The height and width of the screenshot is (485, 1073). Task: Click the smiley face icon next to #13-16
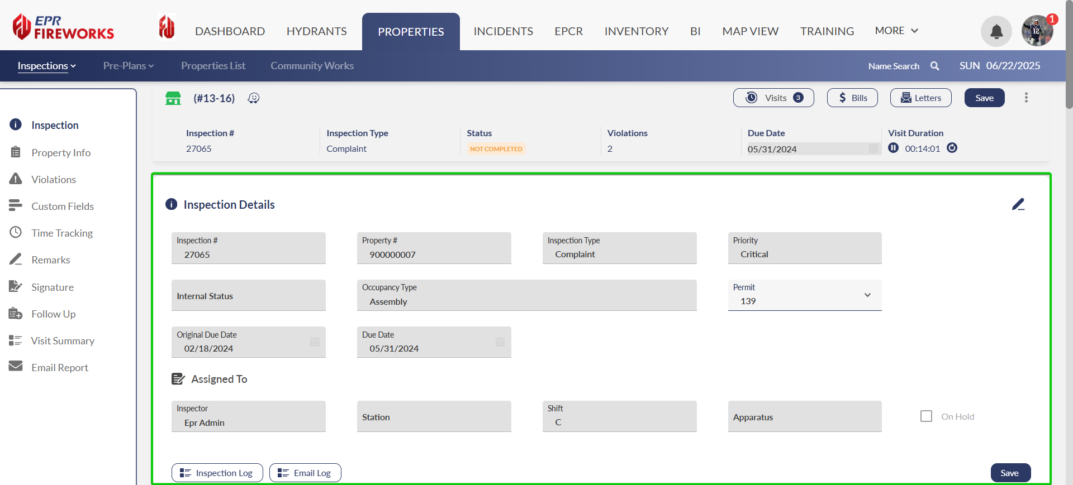(254, 98)
